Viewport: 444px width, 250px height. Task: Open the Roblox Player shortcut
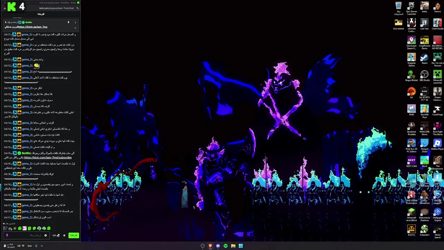coord(437,144)
